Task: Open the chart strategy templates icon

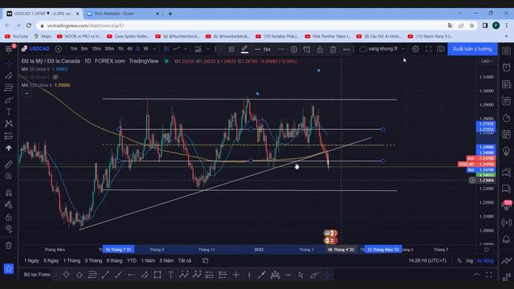Action: tap(216, 49)
